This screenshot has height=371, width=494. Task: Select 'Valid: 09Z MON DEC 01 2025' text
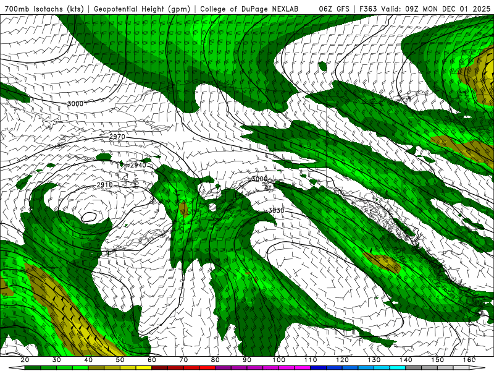pos(436,9)
